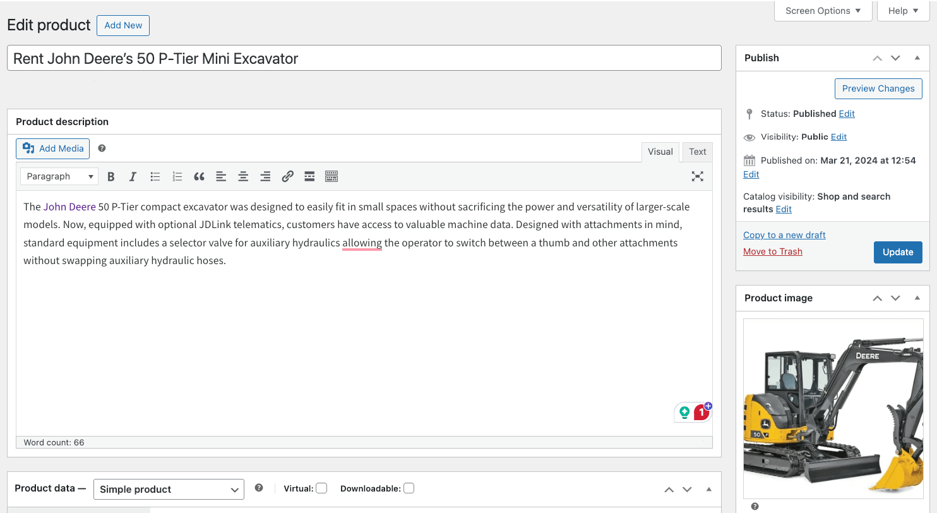Apply blockquote formatting
Image resolution: width=937 pixels, height=513 pixels.
(x=199, y=177)
